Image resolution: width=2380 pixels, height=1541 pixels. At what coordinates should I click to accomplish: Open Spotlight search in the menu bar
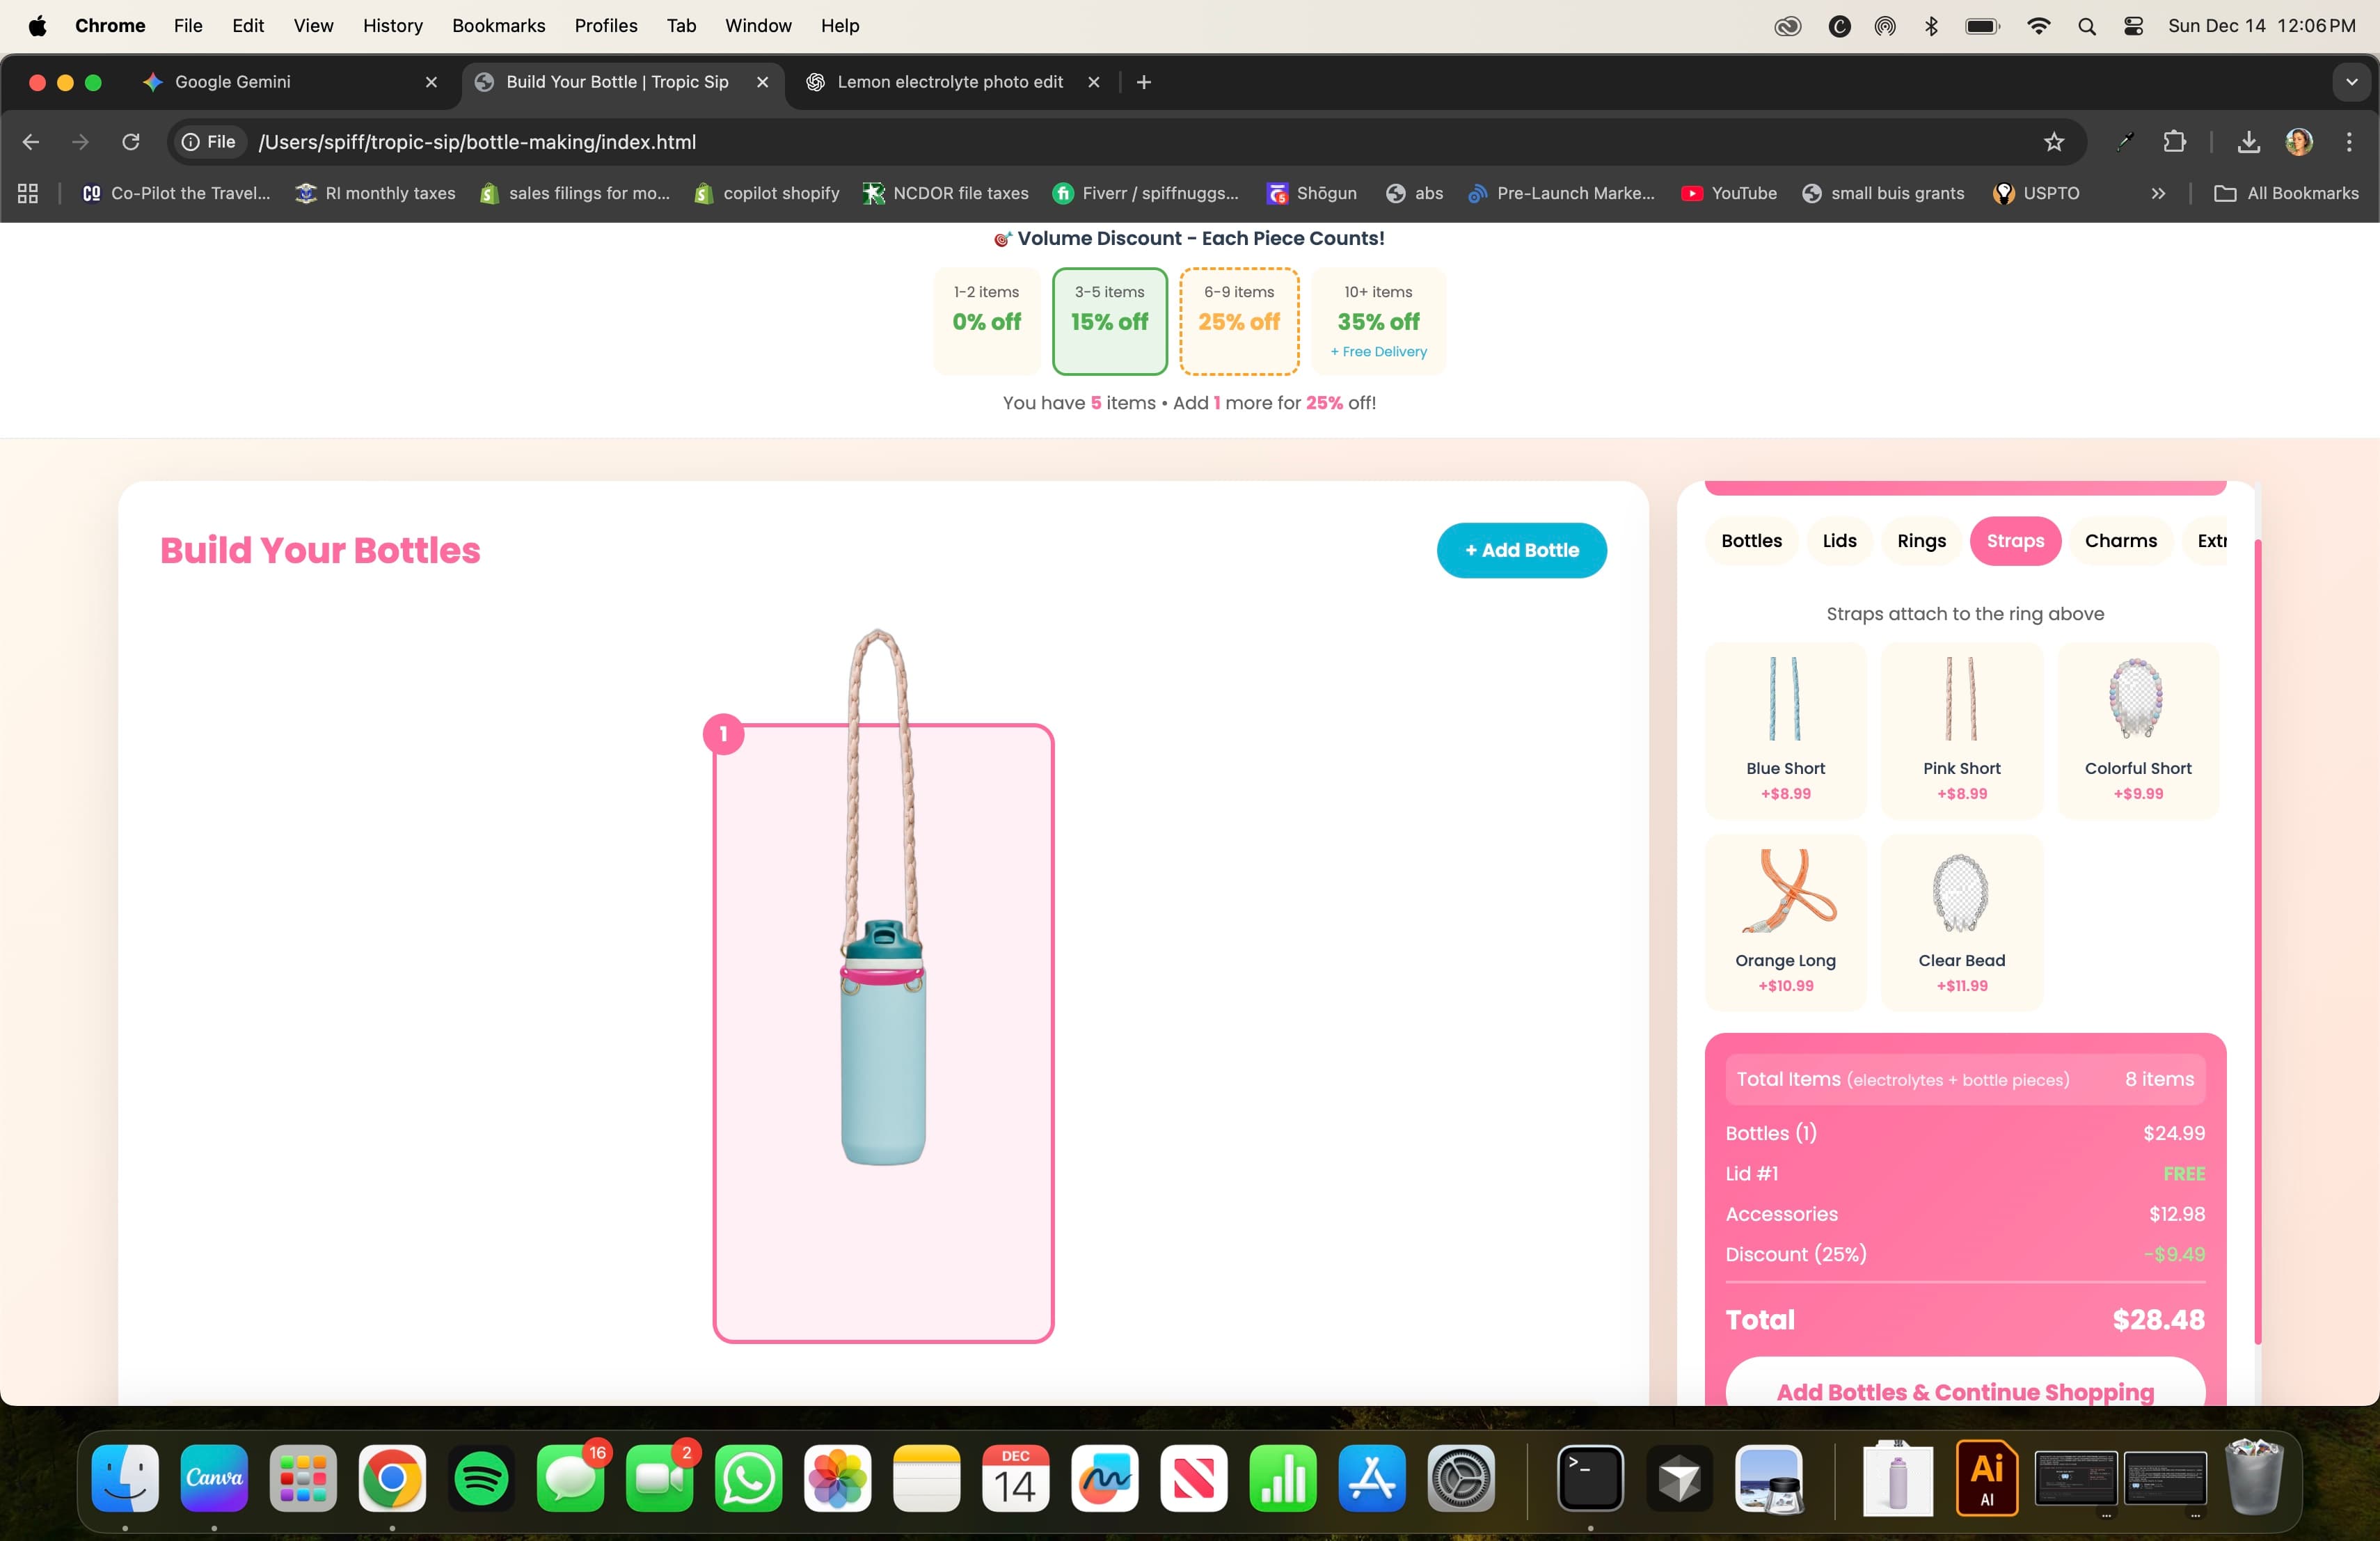2086,26
